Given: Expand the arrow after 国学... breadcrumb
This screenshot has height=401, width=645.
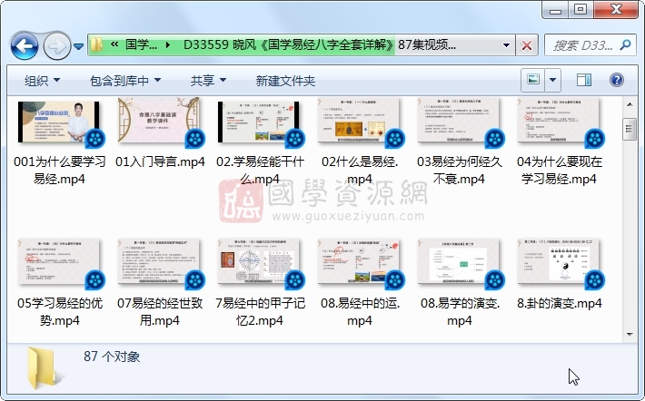Looking at the screenshot, I should 168,44.
